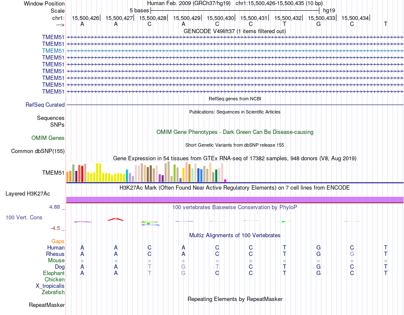Click the OMIM Genes track label
This screenshot has height=315, width=404.
(48, 138)
